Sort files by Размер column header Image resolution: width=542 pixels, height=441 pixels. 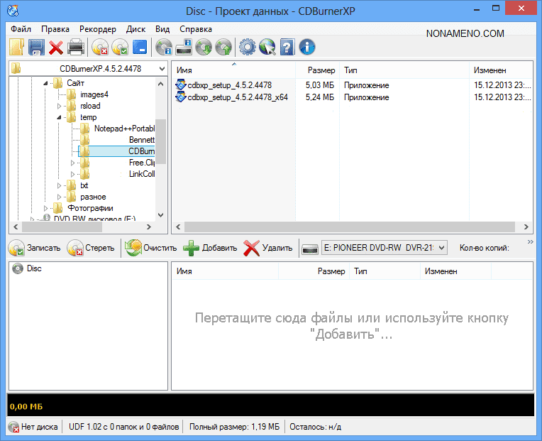pyautogui.click(x=321, y=71)
